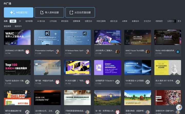Select the 招聘简章 scene filter
This screenshot has height=114, width=185.
click(x=77, y=21)
